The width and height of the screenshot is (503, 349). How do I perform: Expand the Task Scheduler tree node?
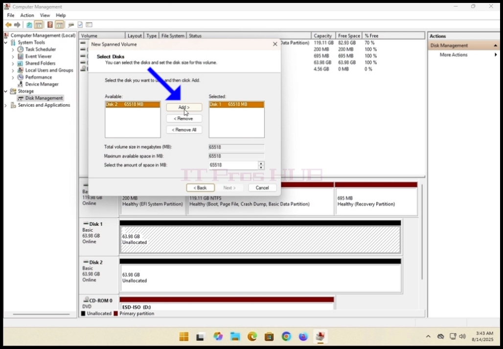13,49
